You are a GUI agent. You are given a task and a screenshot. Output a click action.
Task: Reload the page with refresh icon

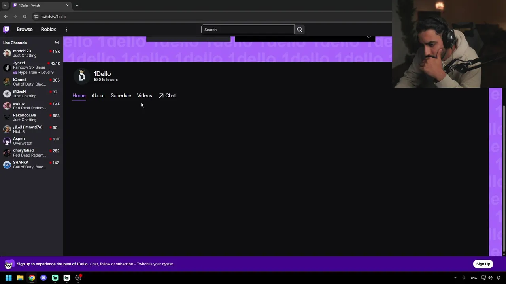point(25,17)
